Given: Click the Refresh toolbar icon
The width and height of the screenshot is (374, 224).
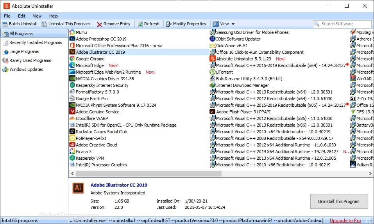Looking at the screenshot, I should tap(140, 24).
